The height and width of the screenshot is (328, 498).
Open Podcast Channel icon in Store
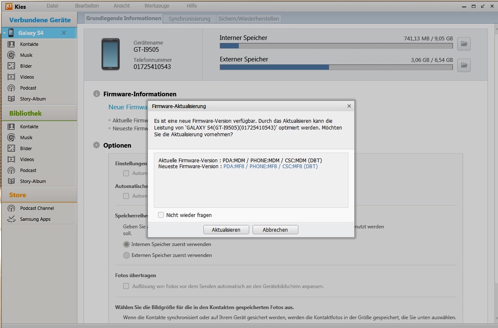coord(11,208)
